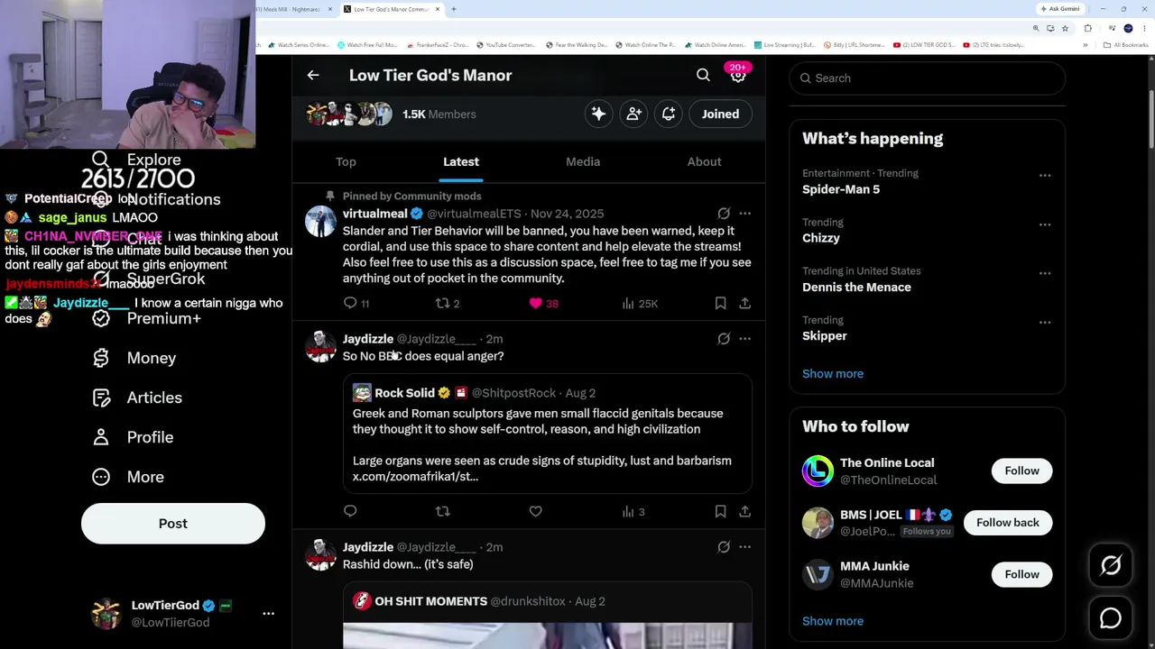The image size is (1155, 649).
Task: Open the floating messages chat button
Action: [1111, 618]
